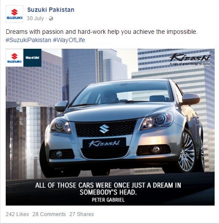This screenshot has width=219, height=224.
Task: Open the 30 July post timestamp
Action: pyautogui.click(x=35, y=18)
